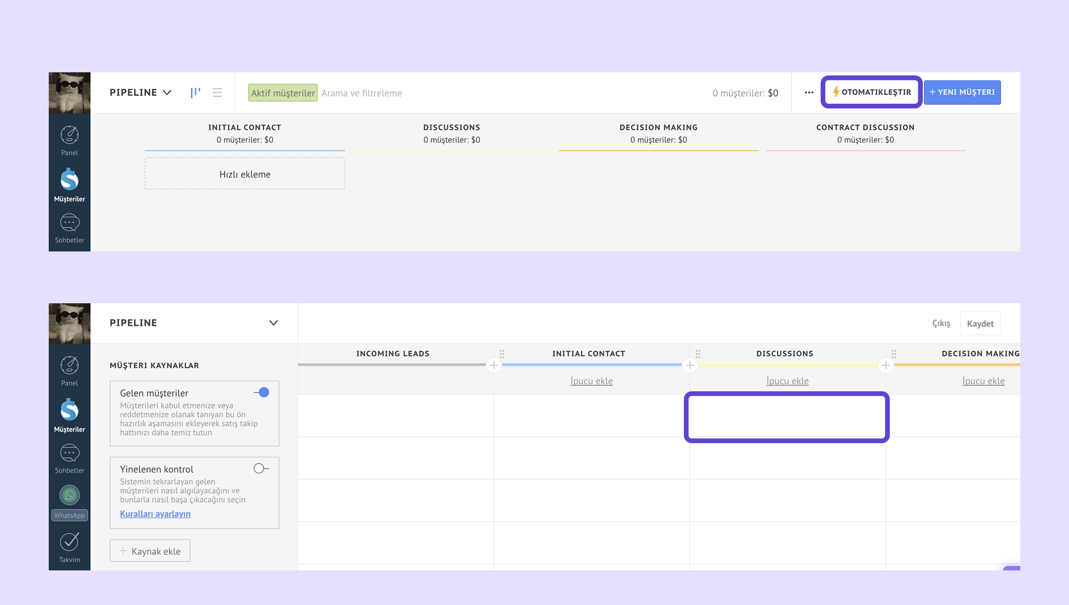Select the Discussions stage column header
This screenshot has width=1069, height=605.
pos(451,128)
